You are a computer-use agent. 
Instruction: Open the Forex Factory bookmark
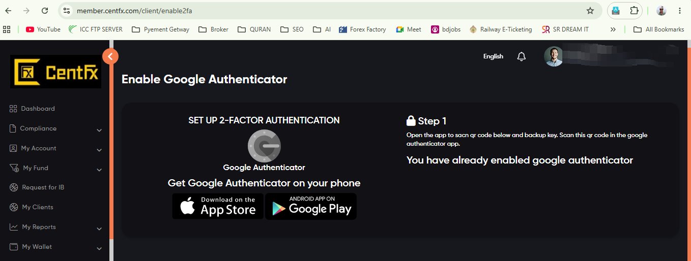pos(362,29)
